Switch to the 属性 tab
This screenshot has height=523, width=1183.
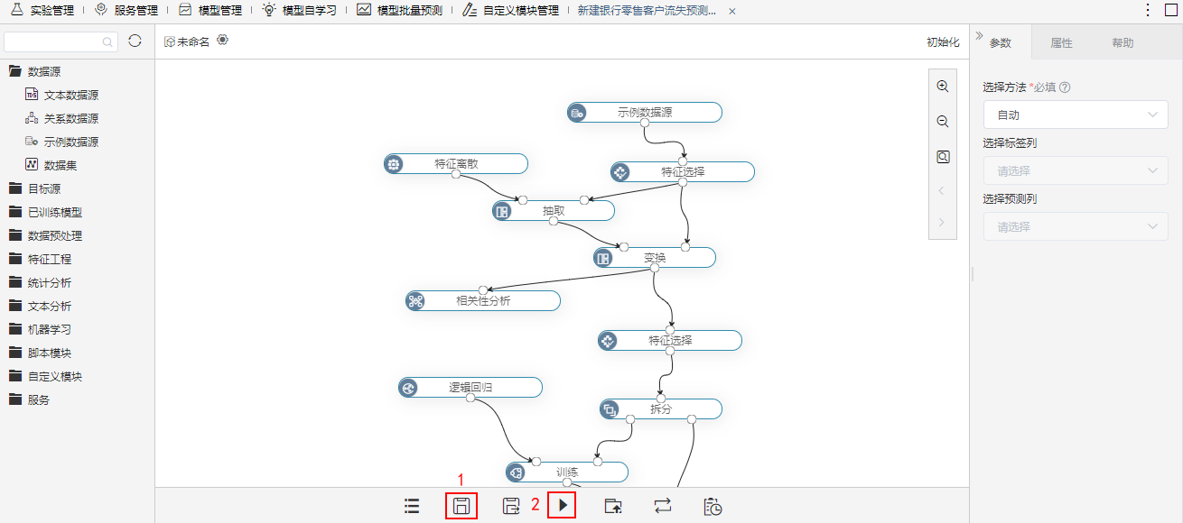tap(1061, 42)
